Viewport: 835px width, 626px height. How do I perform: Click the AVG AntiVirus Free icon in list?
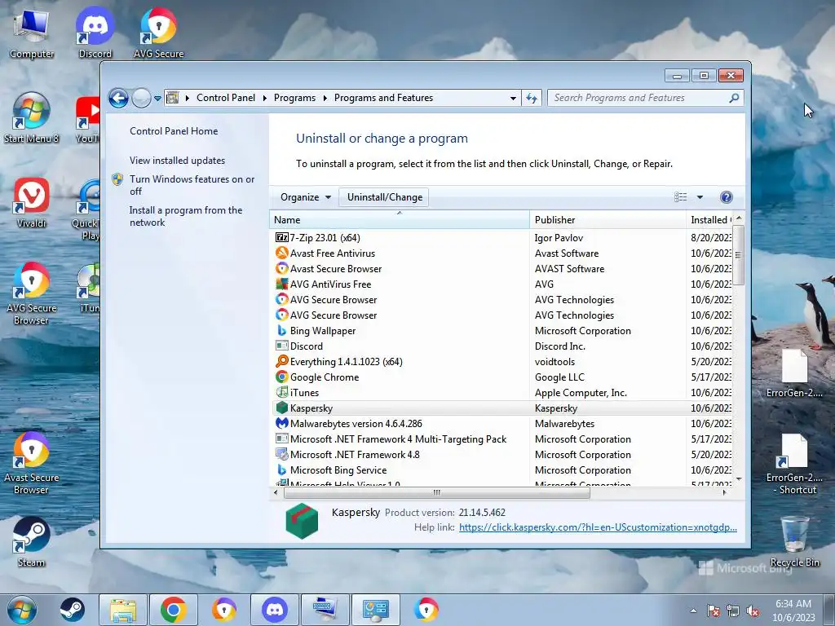[281, 284]
